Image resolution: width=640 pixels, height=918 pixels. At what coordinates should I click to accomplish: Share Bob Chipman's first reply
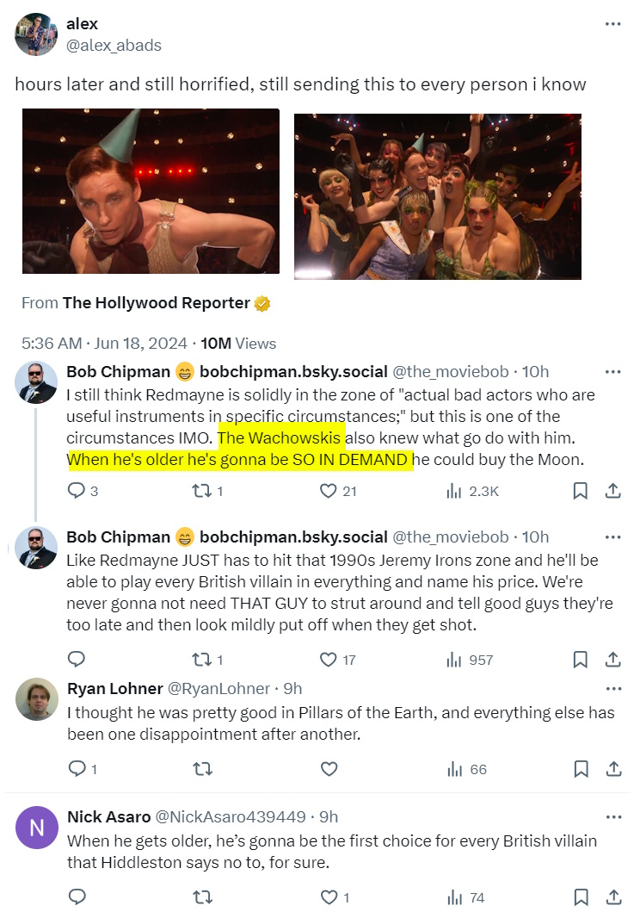point(613,491)
